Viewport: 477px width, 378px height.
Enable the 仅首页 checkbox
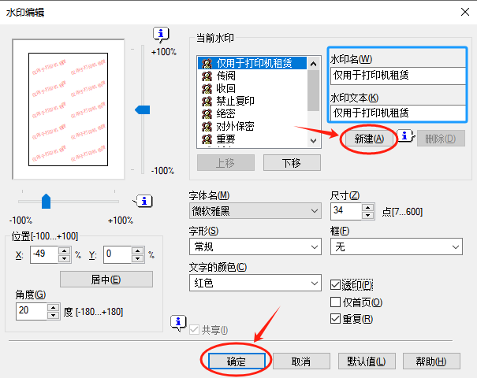(337, 302)
